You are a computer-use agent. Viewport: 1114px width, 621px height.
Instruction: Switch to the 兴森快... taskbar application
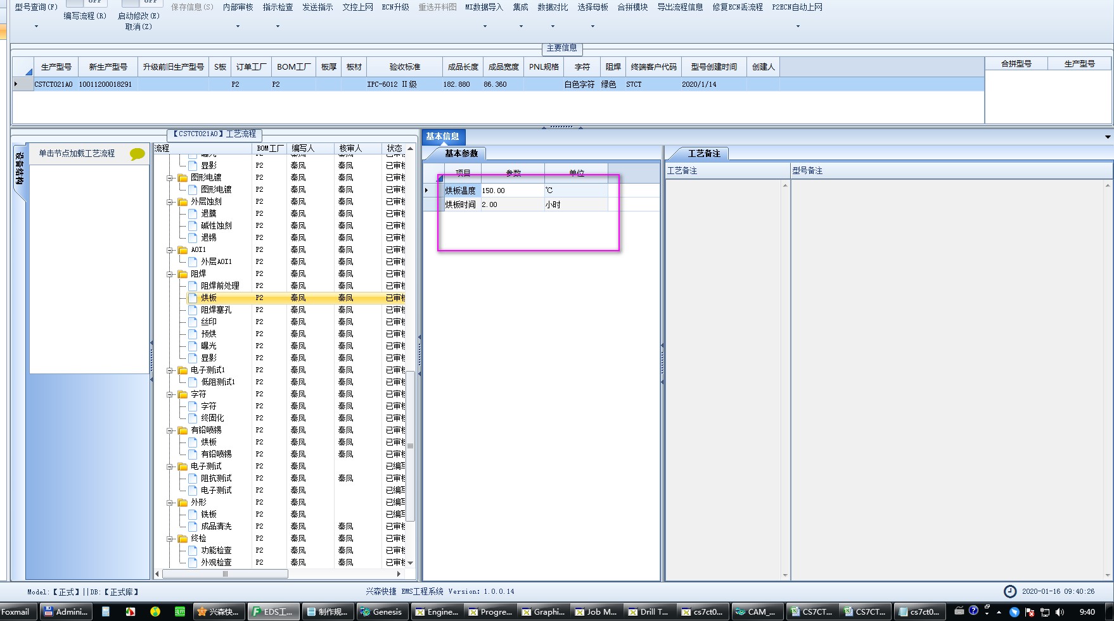pyautogui.click(x=219, y=612)
